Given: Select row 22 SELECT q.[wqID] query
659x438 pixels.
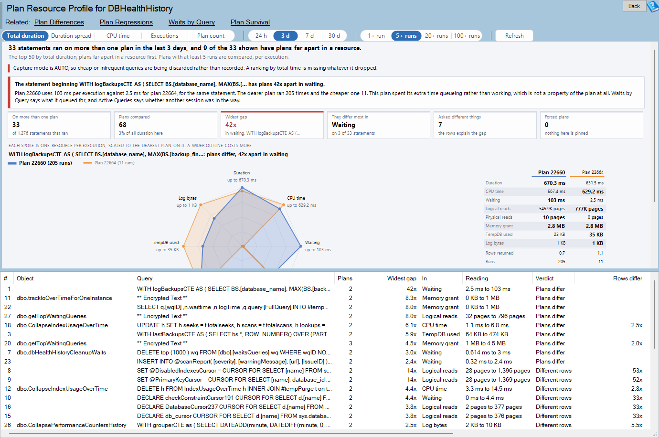Looking at the screenshot, I should coord(325,307).
